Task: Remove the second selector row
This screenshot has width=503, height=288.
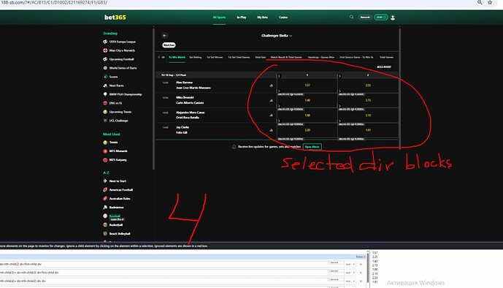Action: [361, 273]
